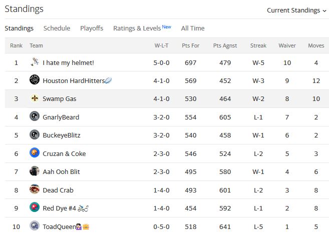Click the Houston HardHitters team logo
This screenshot has height=234, width=329.
click(35, 79)
